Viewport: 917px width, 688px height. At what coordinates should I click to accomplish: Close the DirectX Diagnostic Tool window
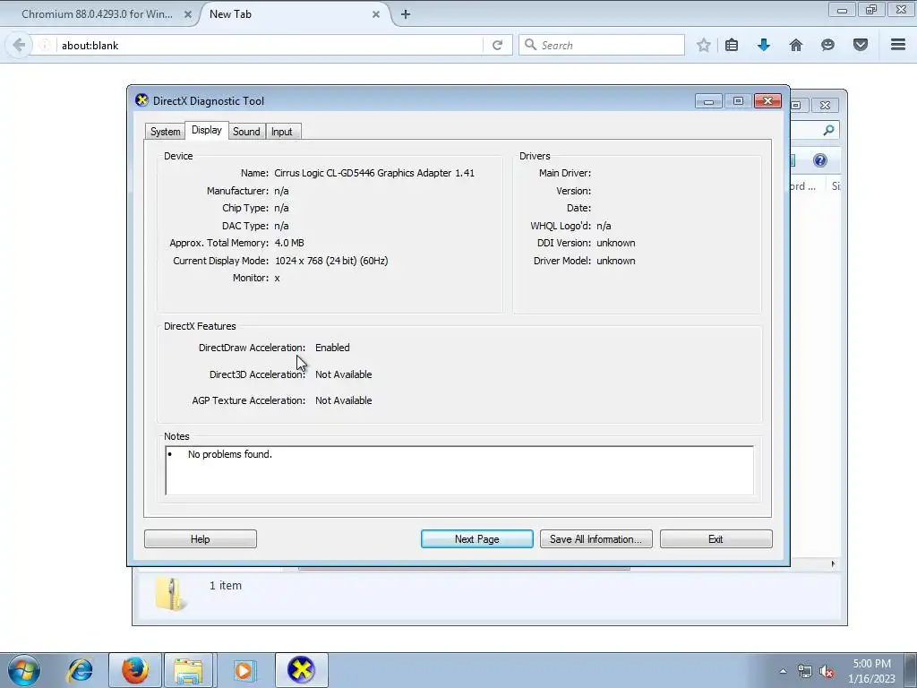767,101
